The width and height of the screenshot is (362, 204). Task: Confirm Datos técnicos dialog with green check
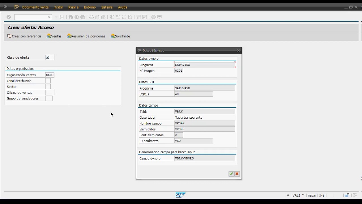(231, 174)
